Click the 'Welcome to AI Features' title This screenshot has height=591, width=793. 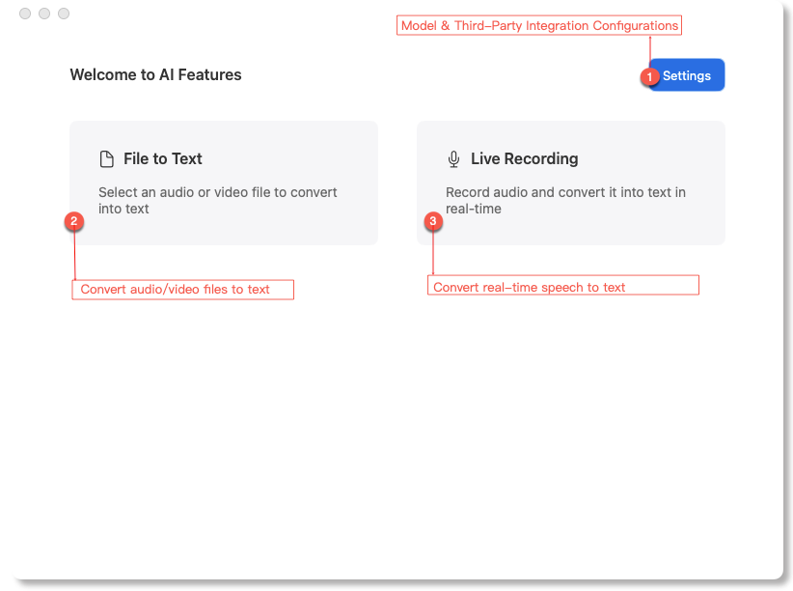[x=155, y=75]
